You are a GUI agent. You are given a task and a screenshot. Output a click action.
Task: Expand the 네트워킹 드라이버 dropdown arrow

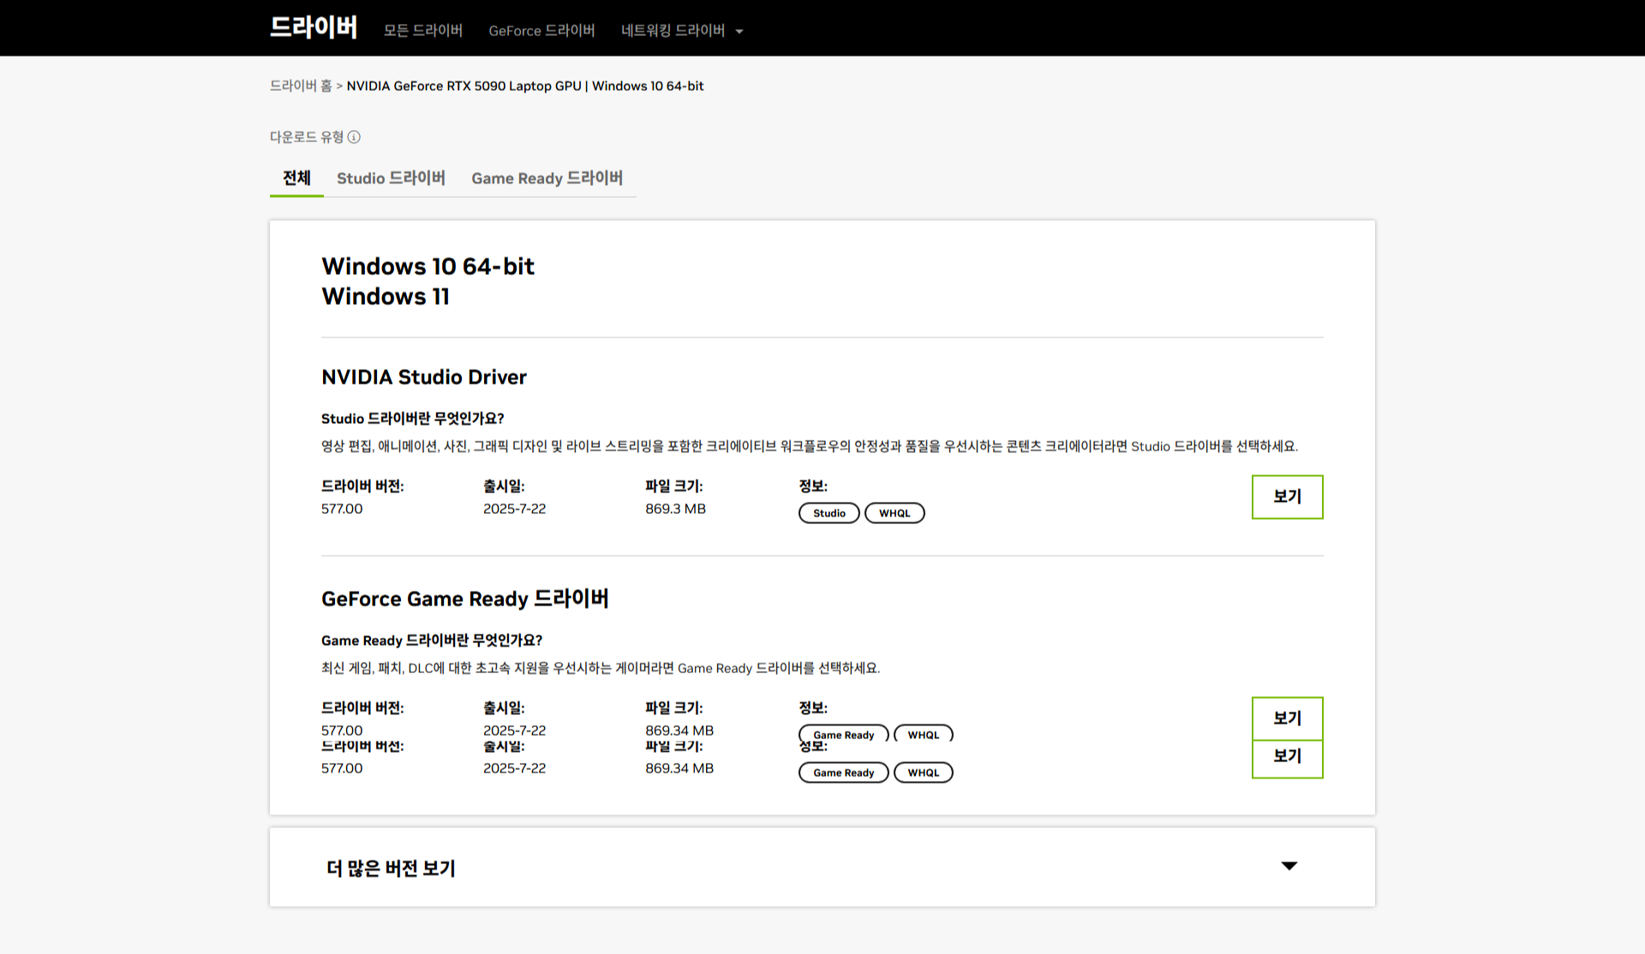[x=739, y=32]
